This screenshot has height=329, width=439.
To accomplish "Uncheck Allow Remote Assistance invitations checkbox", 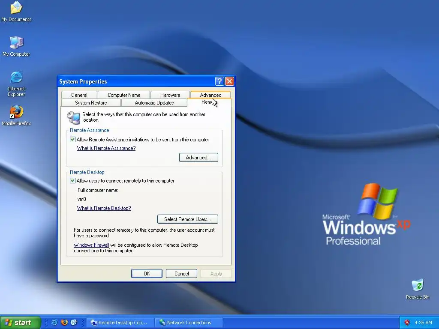I will coord(72,139).
